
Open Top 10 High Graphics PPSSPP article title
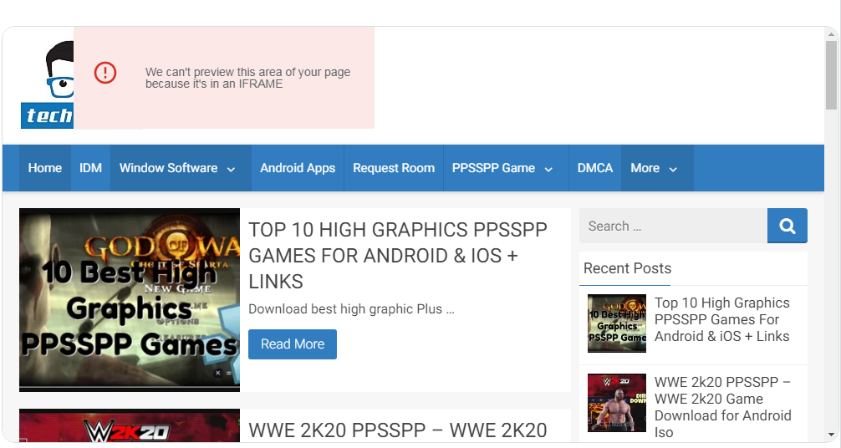(x=397, y=256)
